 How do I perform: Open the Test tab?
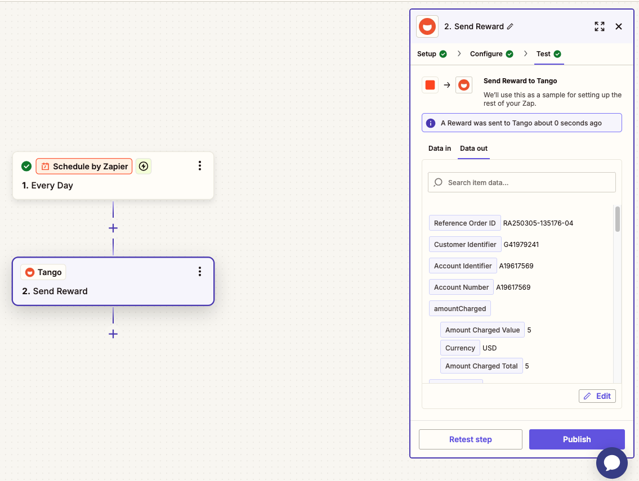tap(543, 54)
